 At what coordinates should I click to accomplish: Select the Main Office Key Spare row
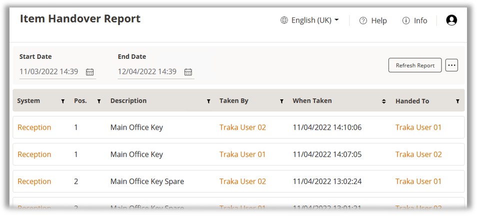point(147,182)
